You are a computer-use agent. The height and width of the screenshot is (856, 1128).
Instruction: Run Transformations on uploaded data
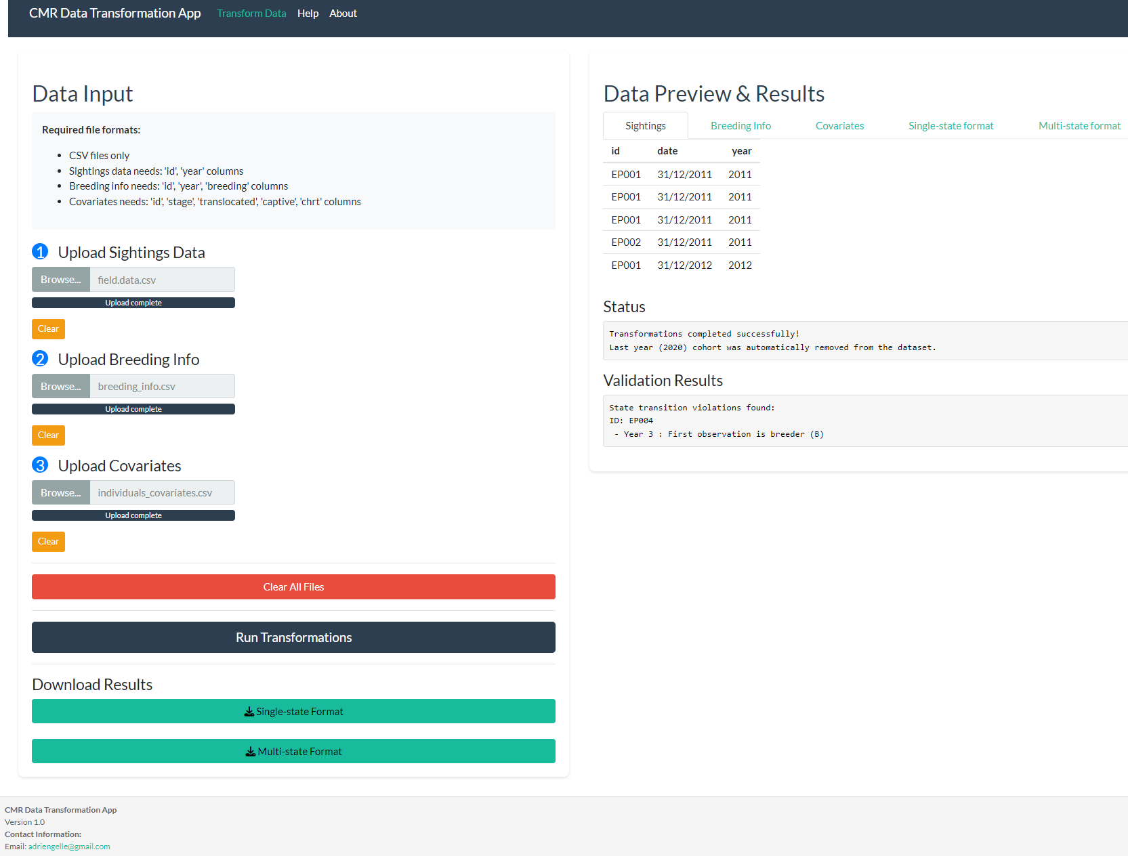pyautogui.click(x=293, y=637)
